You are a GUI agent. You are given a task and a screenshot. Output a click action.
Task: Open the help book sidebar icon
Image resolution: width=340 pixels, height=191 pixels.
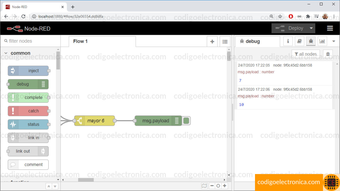[x=299, y=41]
